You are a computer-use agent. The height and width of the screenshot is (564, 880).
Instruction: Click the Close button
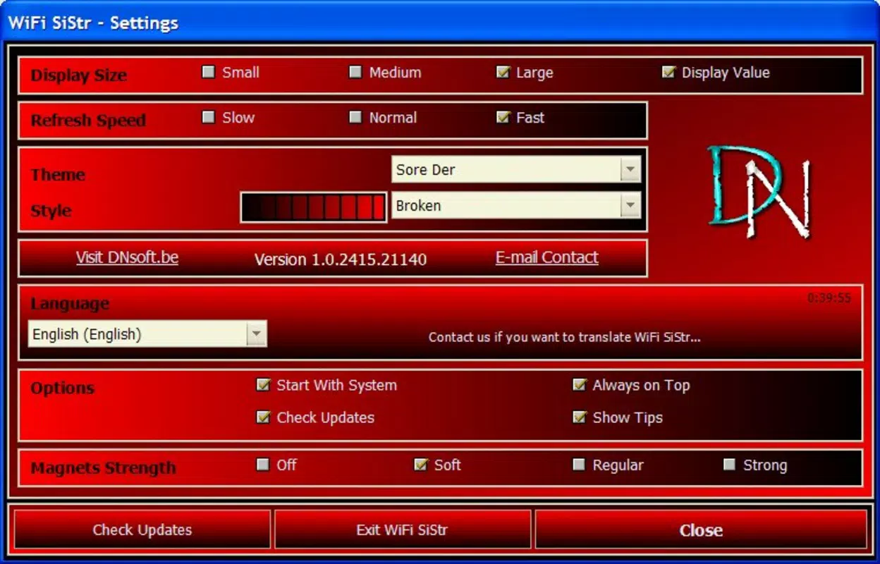coord(701,529)
